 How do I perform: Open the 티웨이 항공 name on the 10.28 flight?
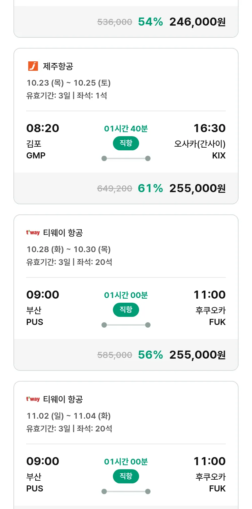pos(63,233)
